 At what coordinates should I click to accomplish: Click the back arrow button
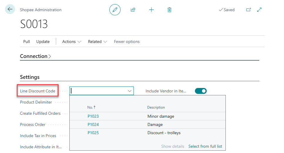point(10,9)
